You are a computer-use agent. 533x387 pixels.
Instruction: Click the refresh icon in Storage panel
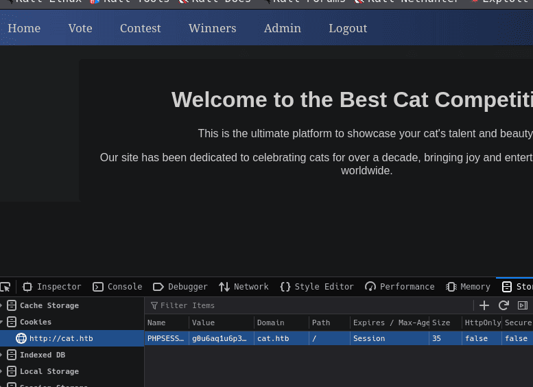point(504,305)
